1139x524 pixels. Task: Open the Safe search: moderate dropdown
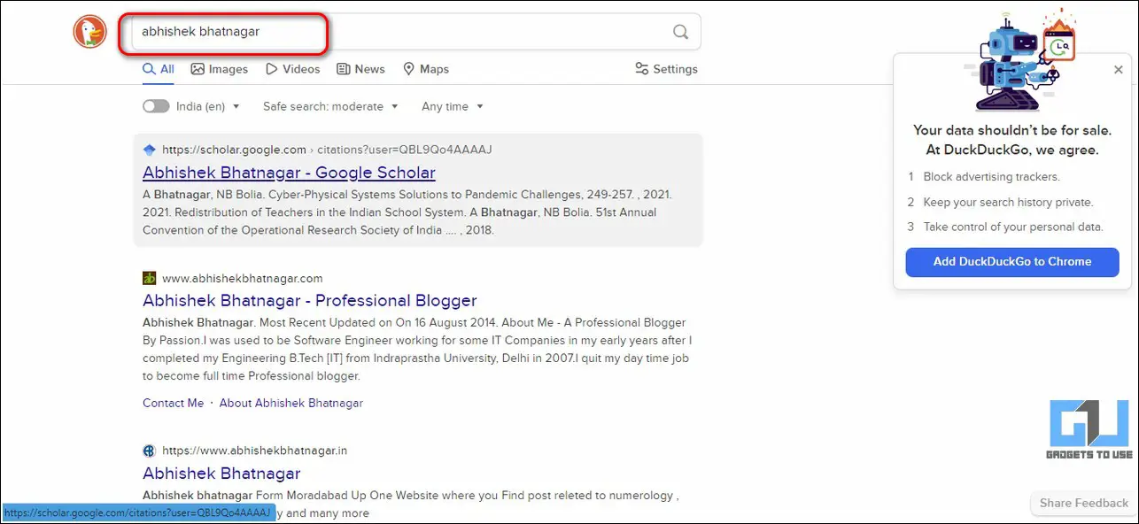click(x=330, y=106)
